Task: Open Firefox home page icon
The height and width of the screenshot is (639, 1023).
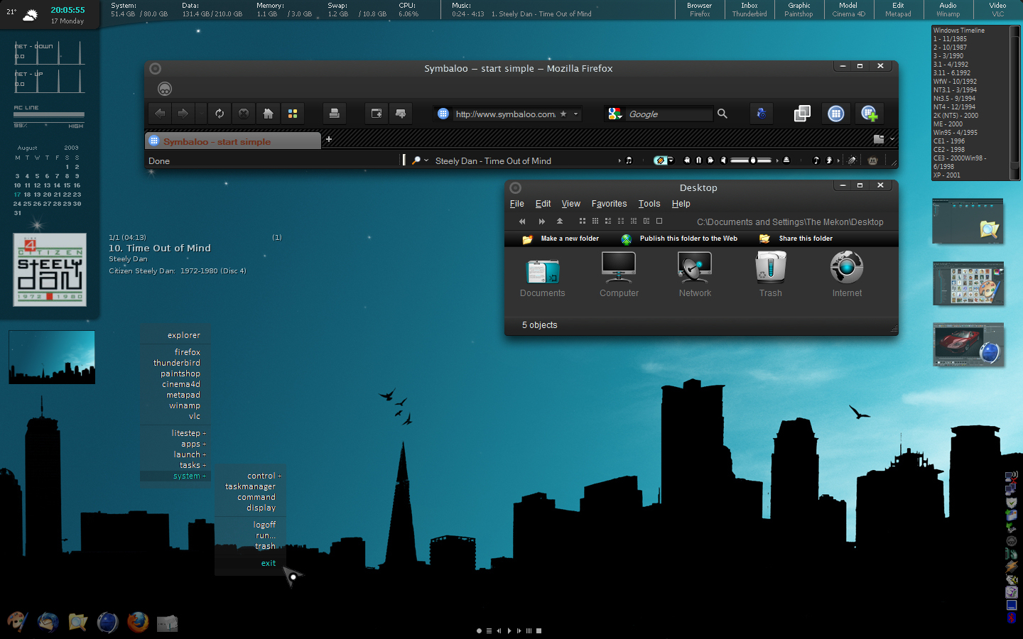Action: pos(268,114)
